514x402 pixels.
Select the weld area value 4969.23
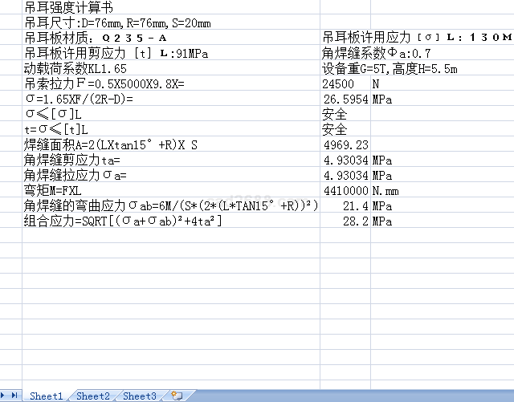coord(345,144)
